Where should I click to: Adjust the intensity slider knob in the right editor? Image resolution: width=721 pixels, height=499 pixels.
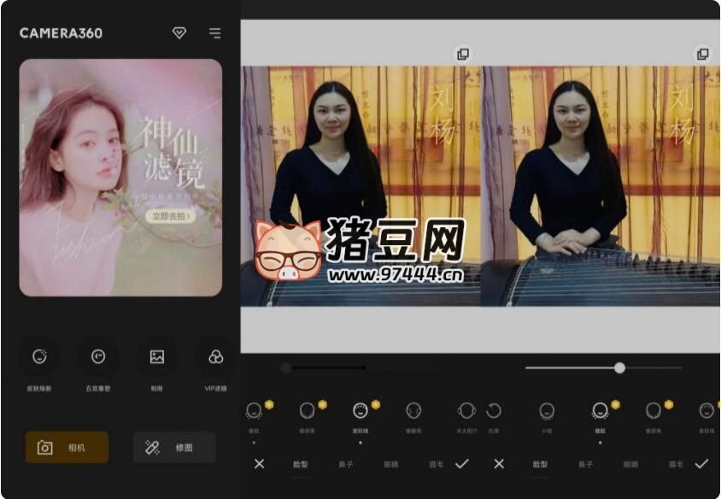tap(620, 367)
